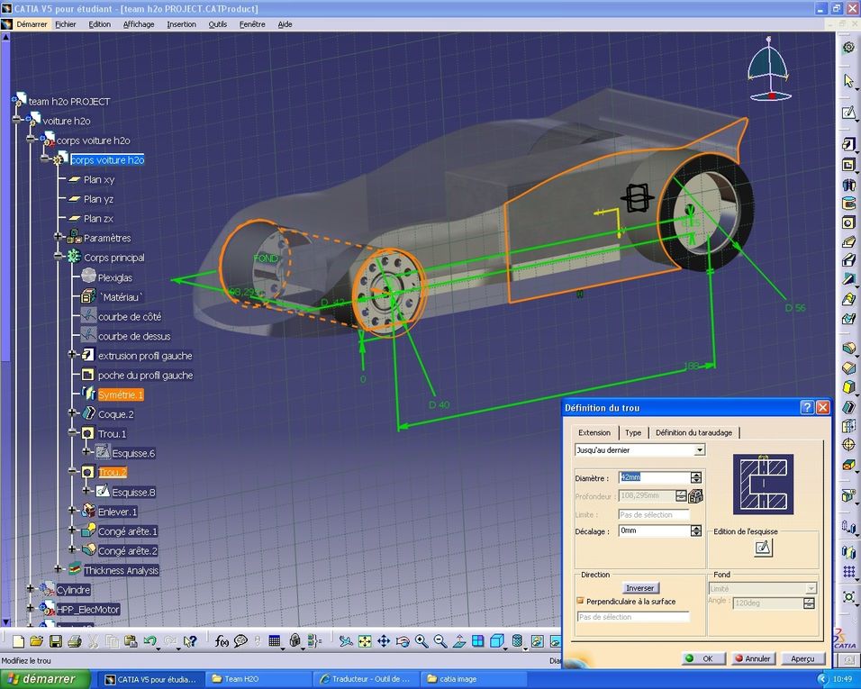Select the Shaft revolve tool
Viewport: 861px width, 689px height.
click(848, 185)
